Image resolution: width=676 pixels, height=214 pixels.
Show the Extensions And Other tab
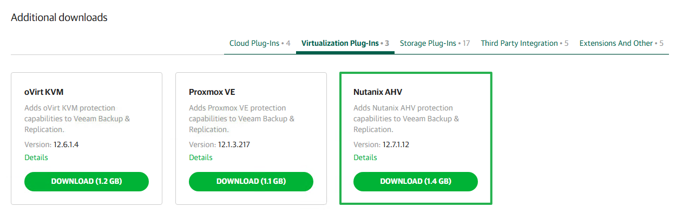coord(621,43)
